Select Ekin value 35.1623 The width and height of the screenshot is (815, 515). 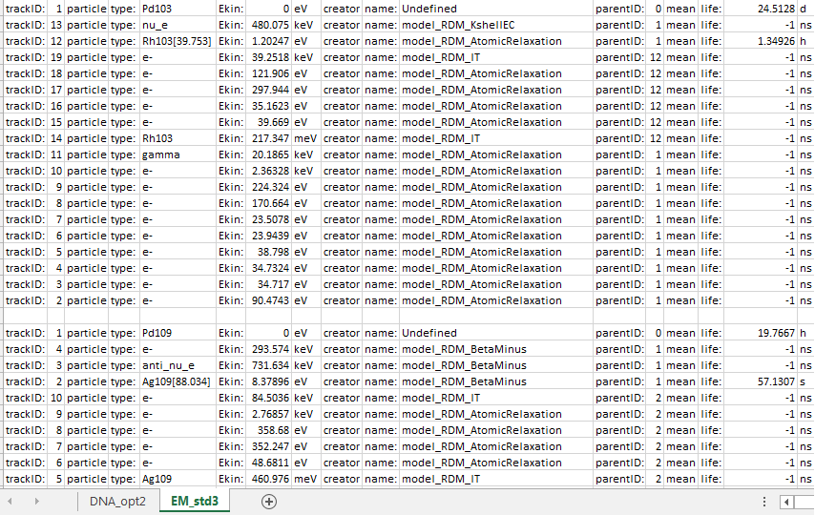[x=269, y=106]
